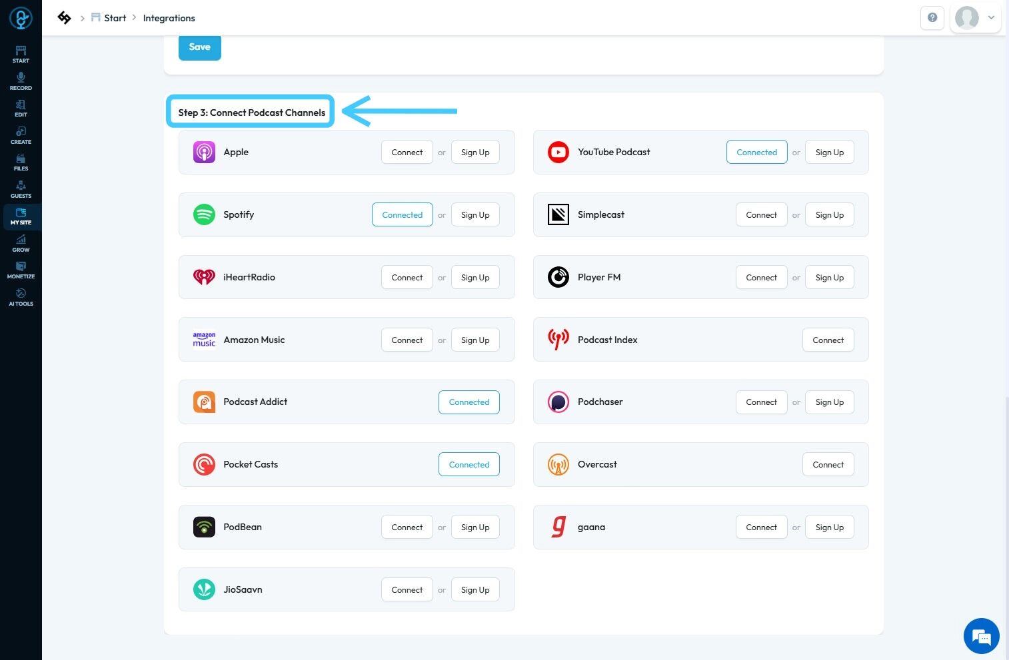Open the Monetize sidebar item
This screenshot has width=1009, height=660.
(x=21, y=270)
